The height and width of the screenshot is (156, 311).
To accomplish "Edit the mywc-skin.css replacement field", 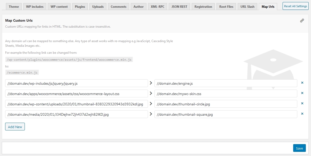I will (x=226, y=93).
